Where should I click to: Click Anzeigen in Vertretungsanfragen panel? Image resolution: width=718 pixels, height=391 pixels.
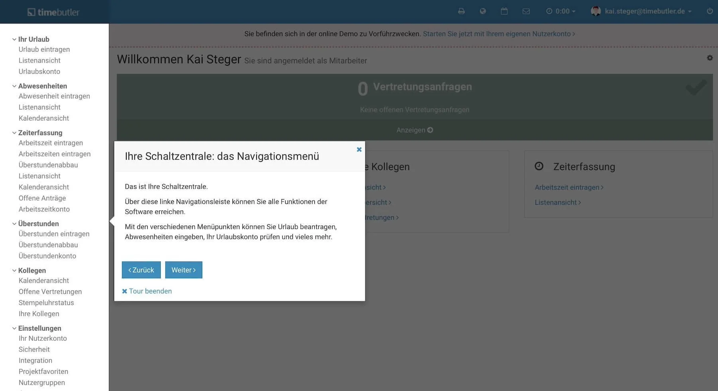(414, 130)
